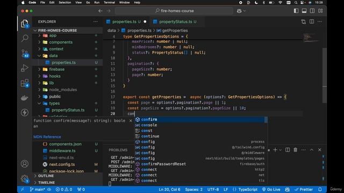This screenshot has height=193, width=344.
Task: Kill terminal with trash icon
Action: point(296,150)
